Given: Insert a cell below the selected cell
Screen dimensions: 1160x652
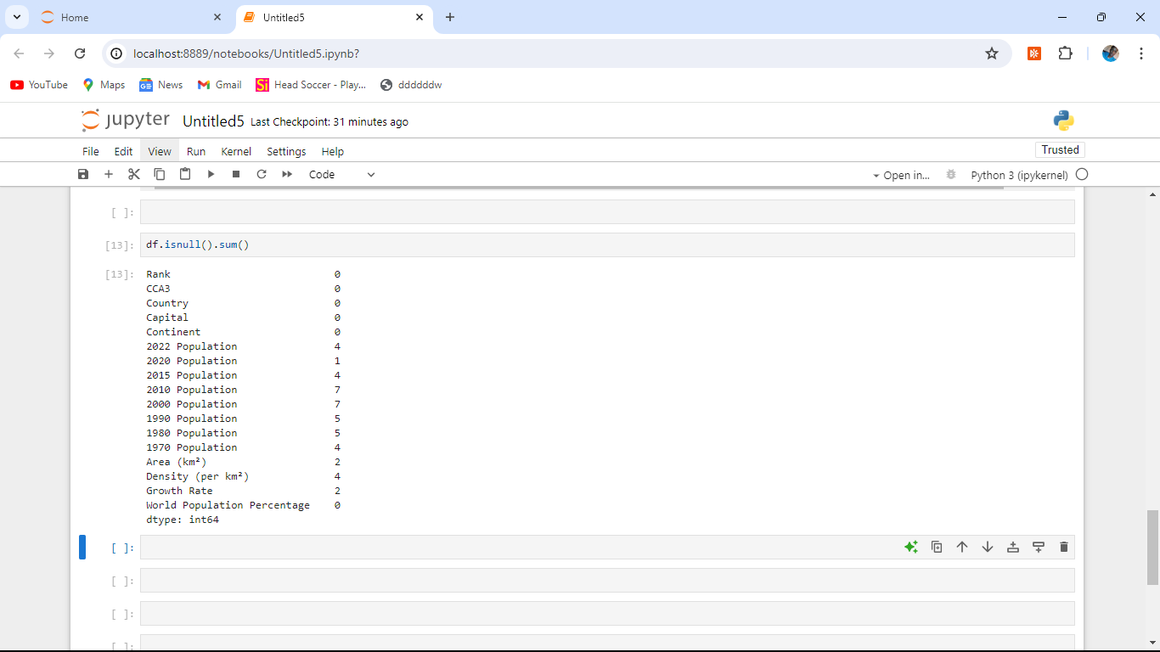Looking at the screenshot, I should (1039, 548).
